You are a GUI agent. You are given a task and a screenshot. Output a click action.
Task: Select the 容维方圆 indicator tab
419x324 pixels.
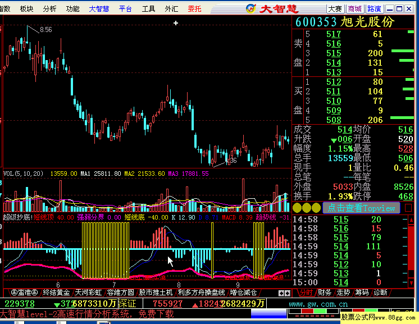pos(121,293)
